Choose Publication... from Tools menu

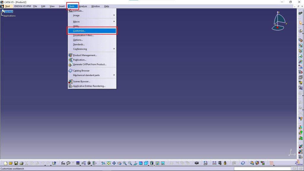pyautogui.click(x=92, y=60)
